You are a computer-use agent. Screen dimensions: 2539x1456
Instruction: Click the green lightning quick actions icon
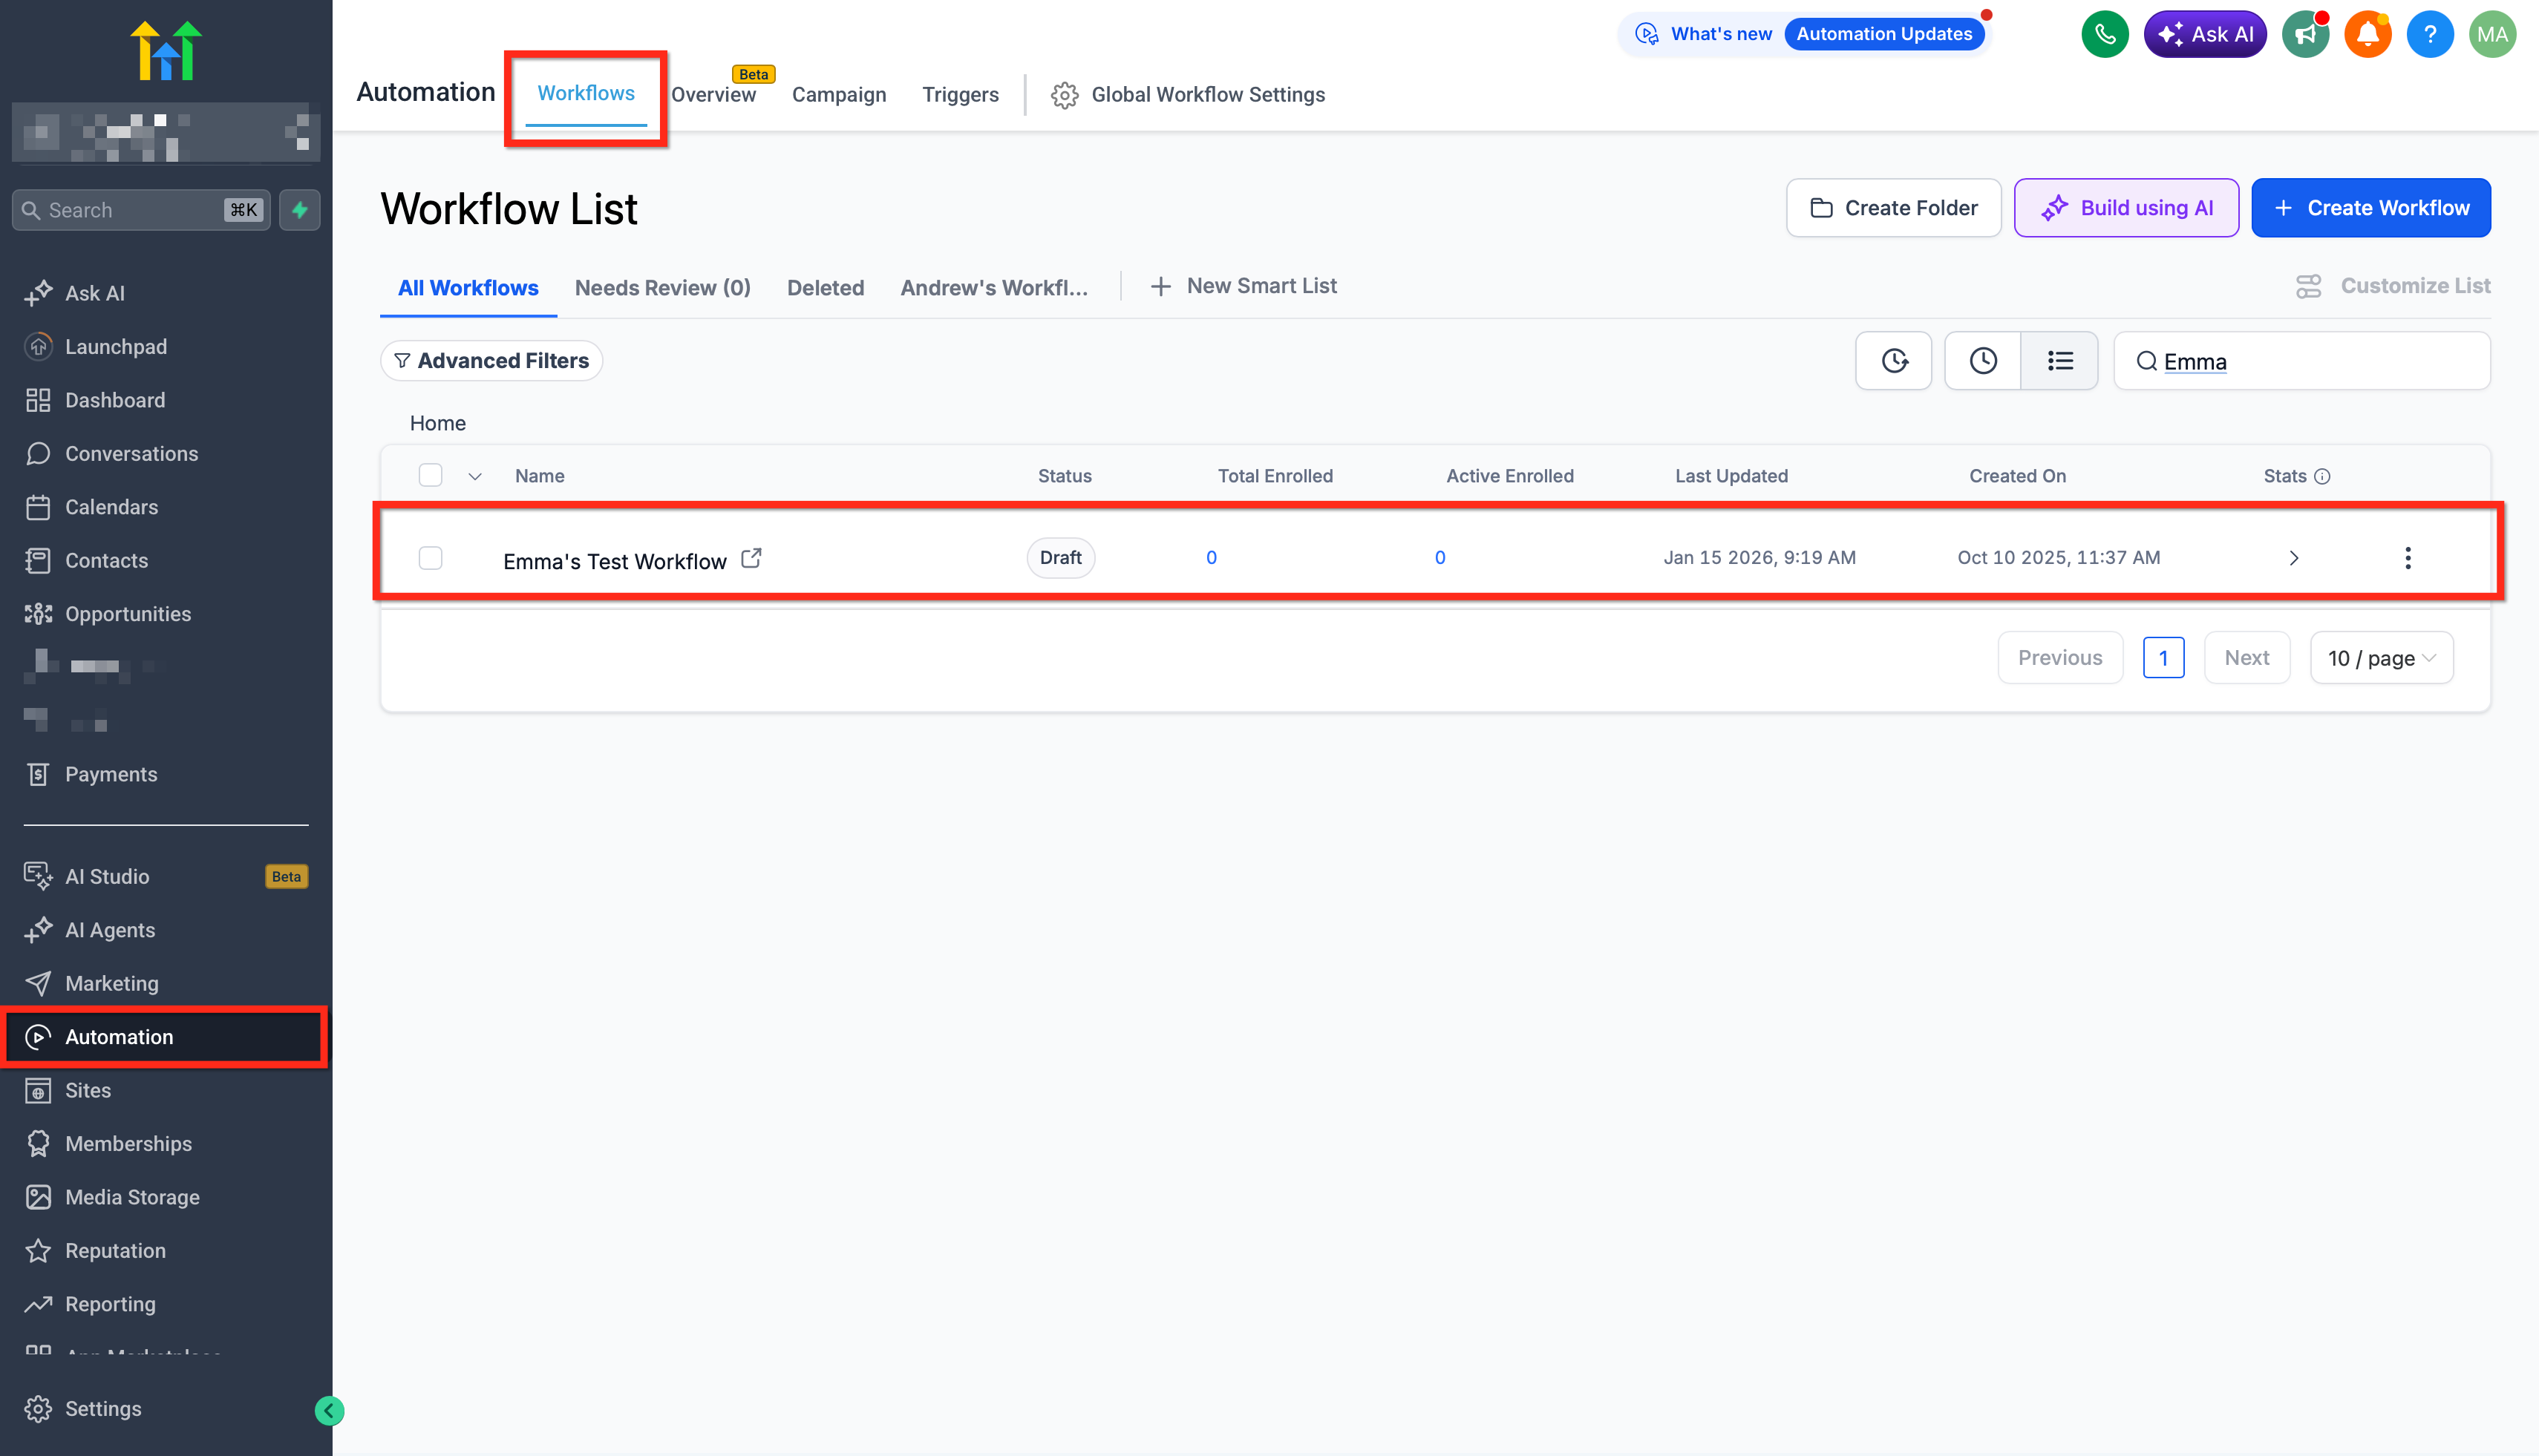point(299,210)
